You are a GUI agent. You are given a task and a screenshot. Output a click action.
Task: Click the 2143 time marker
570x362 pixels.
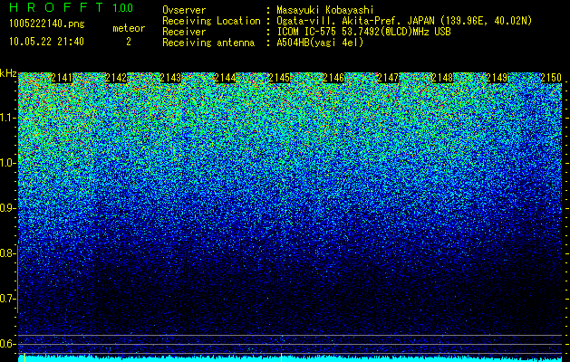[170, 78]
